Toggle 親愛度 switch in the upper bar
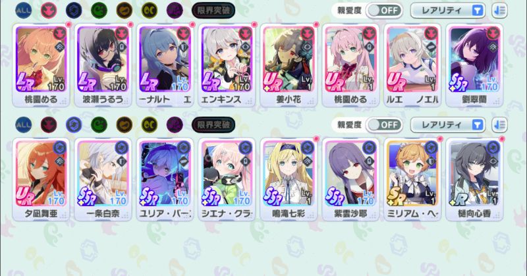Image resolution: width=527 pixels, height=276 pixels. tap(384, 11)
